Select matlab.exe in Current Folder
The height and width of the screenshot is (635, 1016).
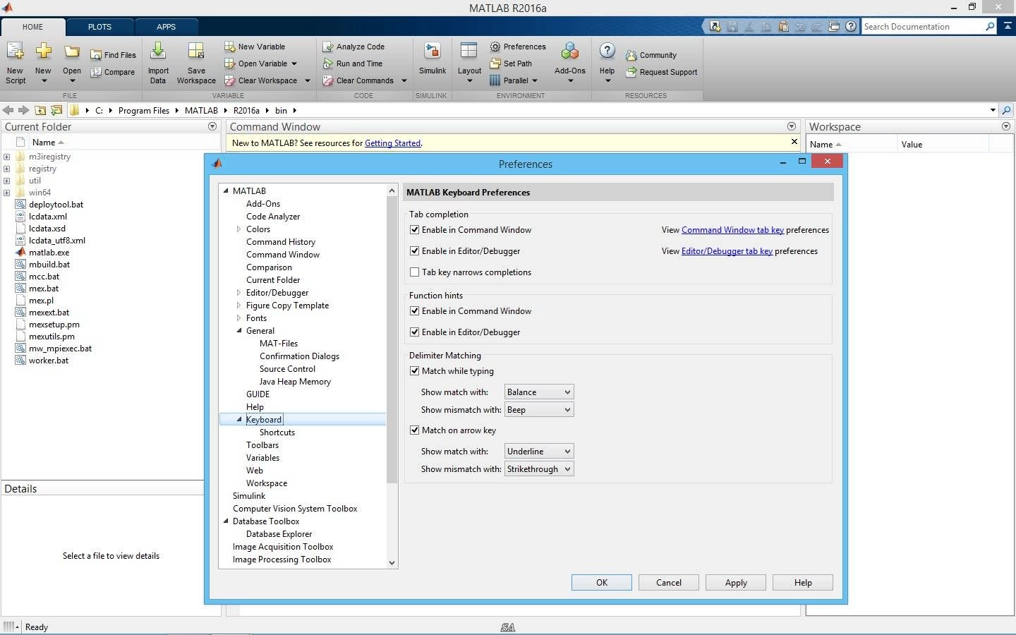pyautogui.click(x=49, y=253)
